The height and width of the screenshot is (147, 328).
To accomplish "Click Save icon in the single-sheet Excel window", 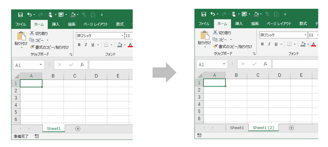I will pyautogui.click(x=21, y=15).
